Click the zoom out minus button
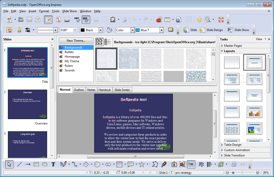The height and width of the screenshot is (177, 274). point(227,172)
